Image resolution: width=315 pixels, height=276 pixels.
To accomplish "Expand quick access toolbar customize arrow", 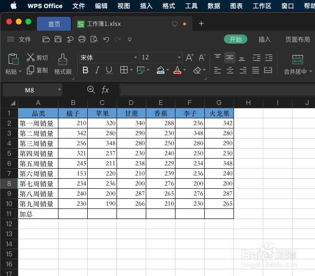I will tap(130, 40).
